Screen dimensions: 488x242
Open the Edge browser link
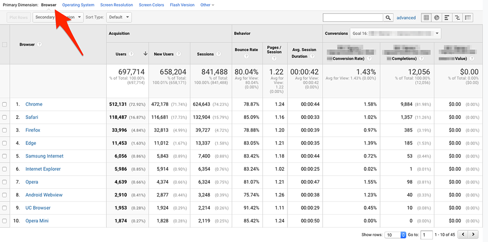coord(31,143)
